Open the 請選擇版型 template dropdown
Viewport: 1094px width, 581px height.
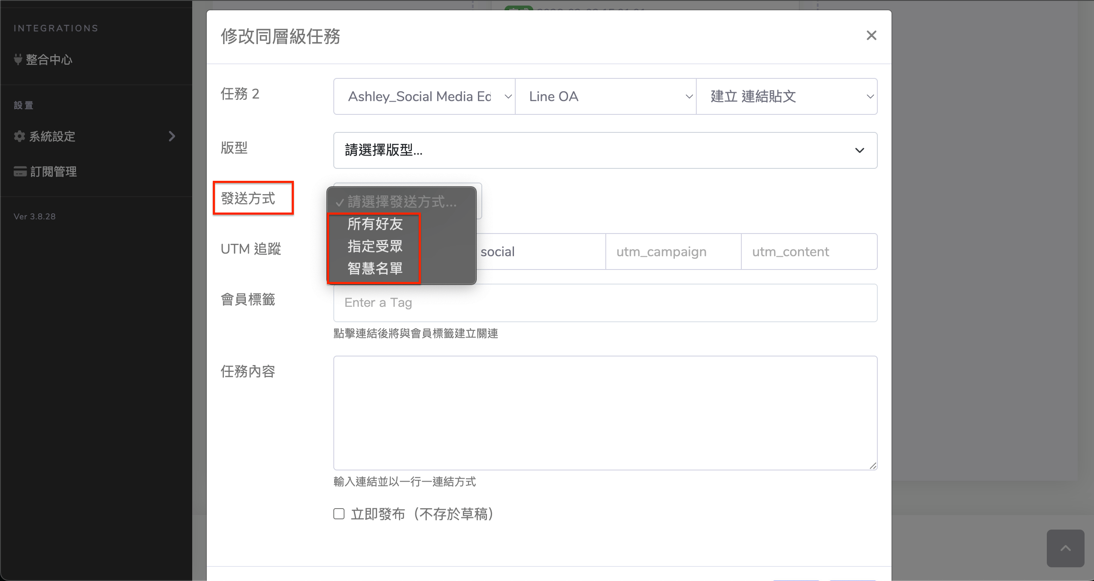click(x=605, y=150)
